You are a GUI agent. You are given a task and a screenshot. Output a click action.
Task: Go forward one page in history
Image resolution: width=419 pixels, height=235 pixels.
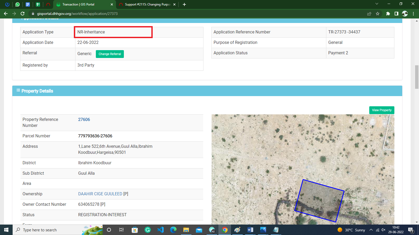(14, 14)
